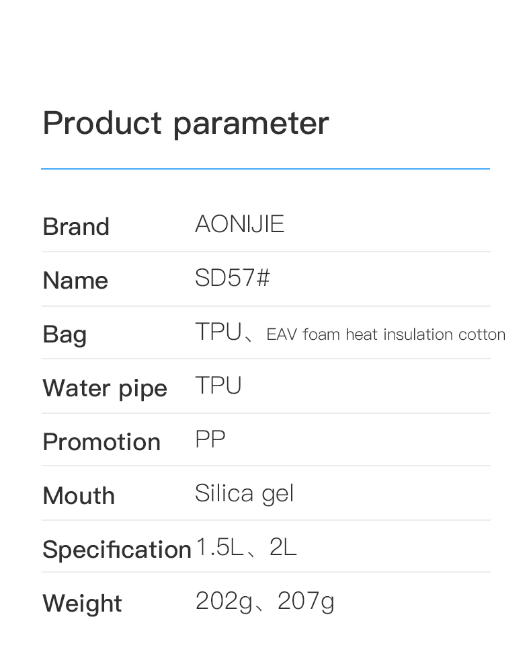Select the Promotion row label
This screenshot has width=531, height=652.
click(101, 442)
